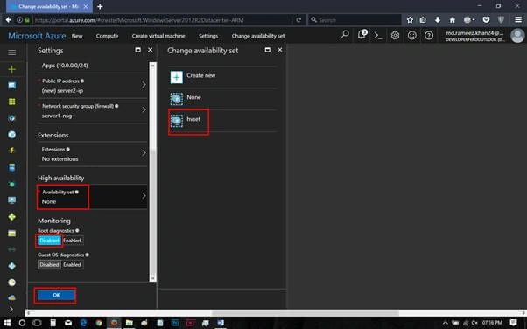Open the help question mark icon
This screenshot has width=527, height=329.
coord(429,35)
